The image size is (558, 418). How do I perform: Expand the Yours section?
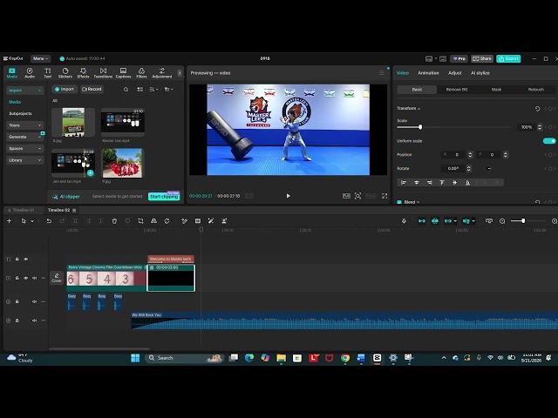(x=25, y=125)
